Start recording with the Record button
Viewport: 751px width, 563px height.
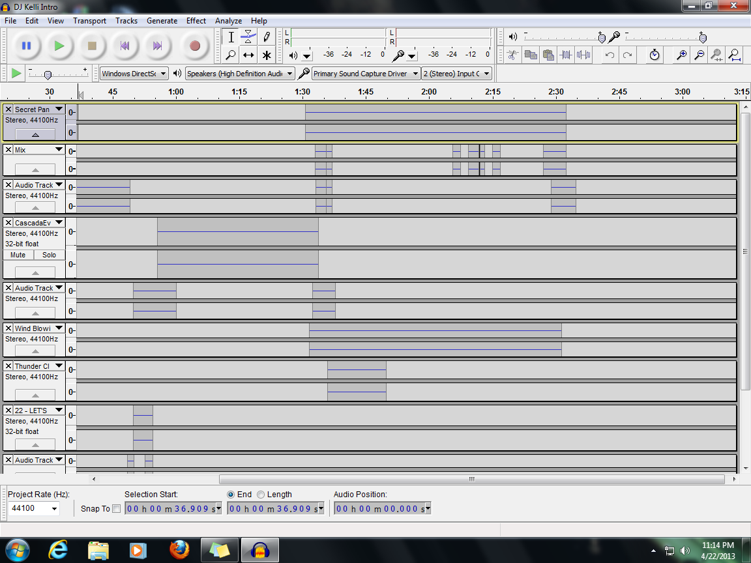pos(194,46)
